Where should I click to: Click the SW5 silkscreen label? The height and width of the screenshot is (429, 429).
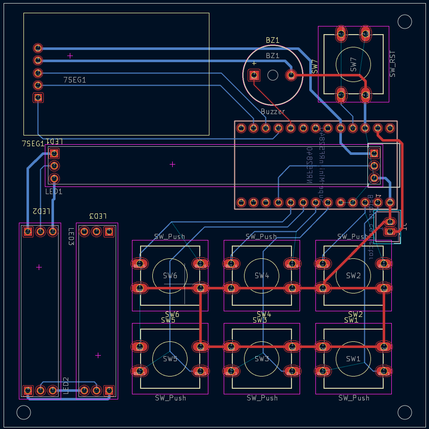click(168, 320)
